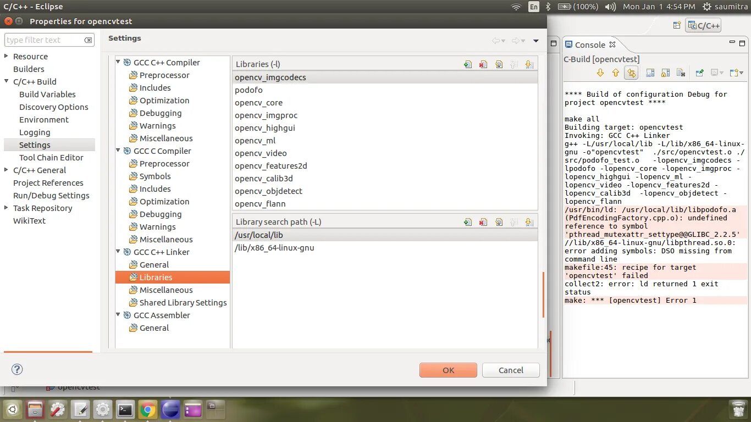The width and height of the screenshot is (751, 422).
Task: Select the Console tab
Action: 590,45
